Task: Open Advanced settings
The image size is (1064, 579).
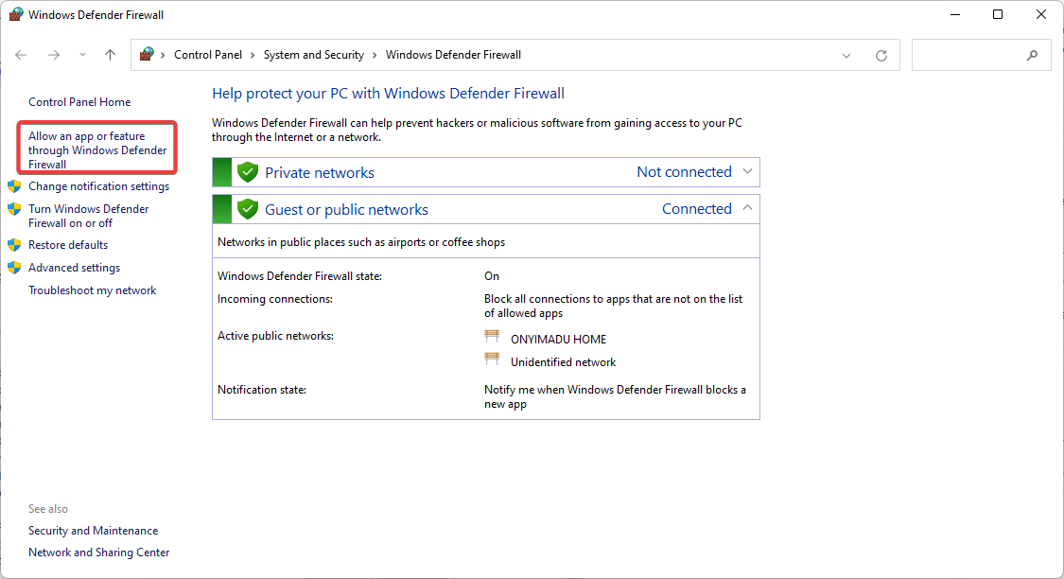Action: (74, 268)
